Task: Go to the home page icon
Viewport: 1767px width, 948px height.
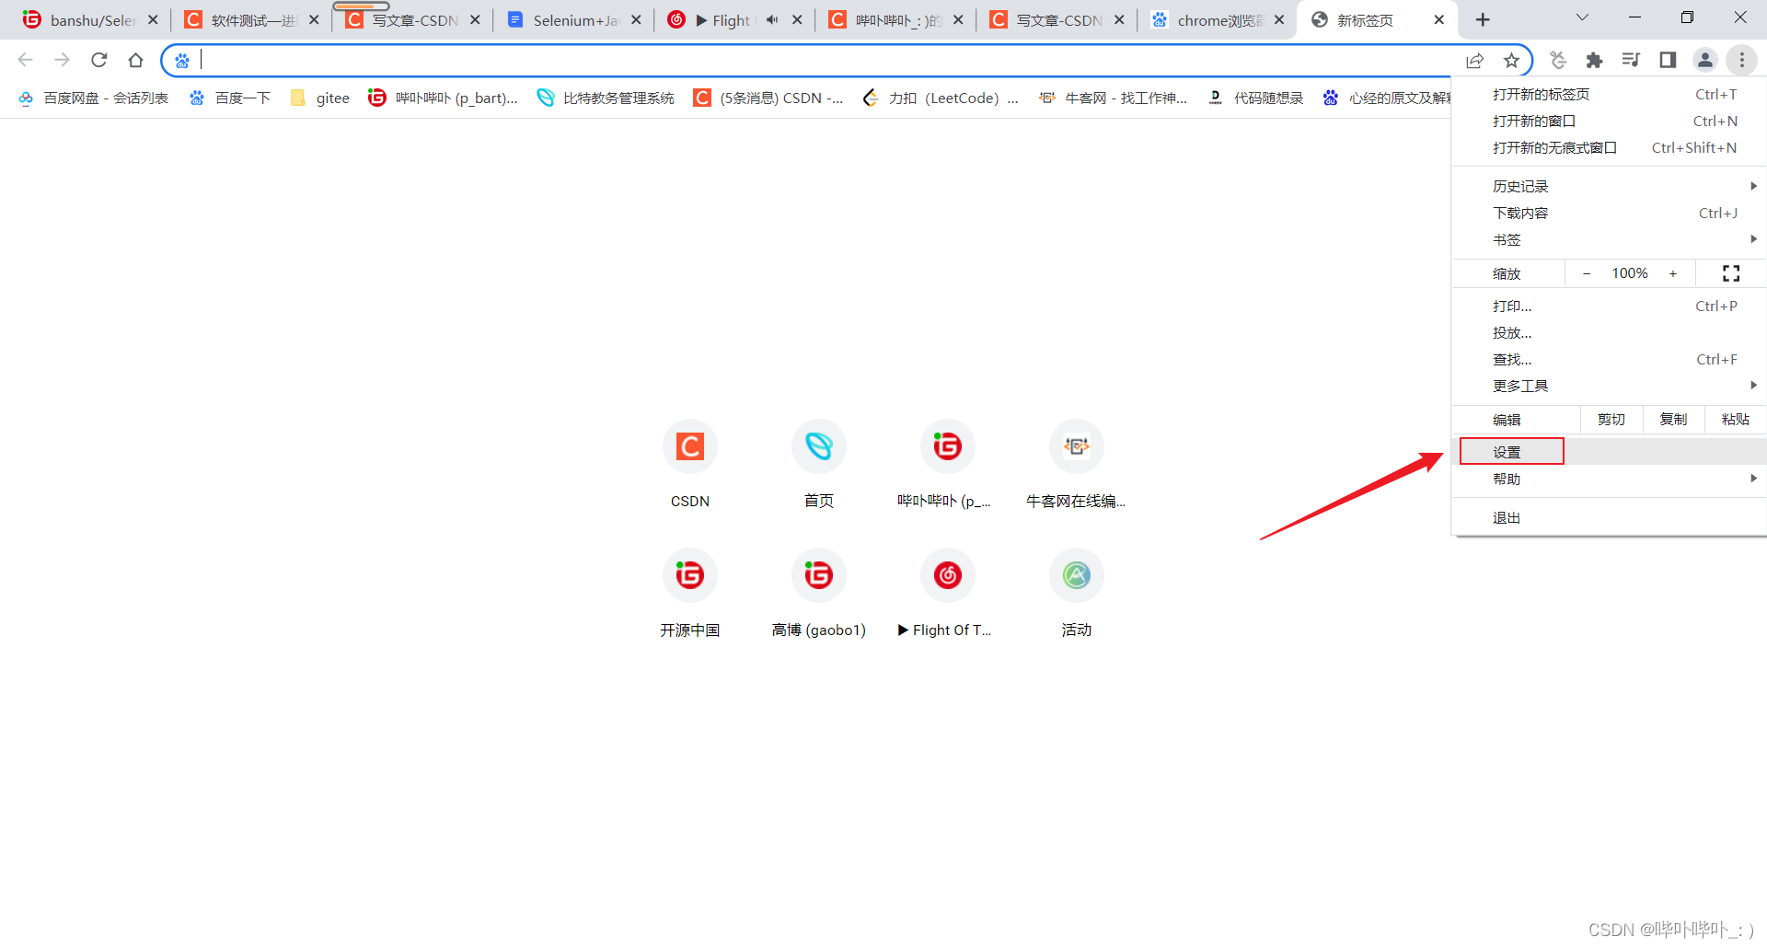Action: (x=136, y=60)
